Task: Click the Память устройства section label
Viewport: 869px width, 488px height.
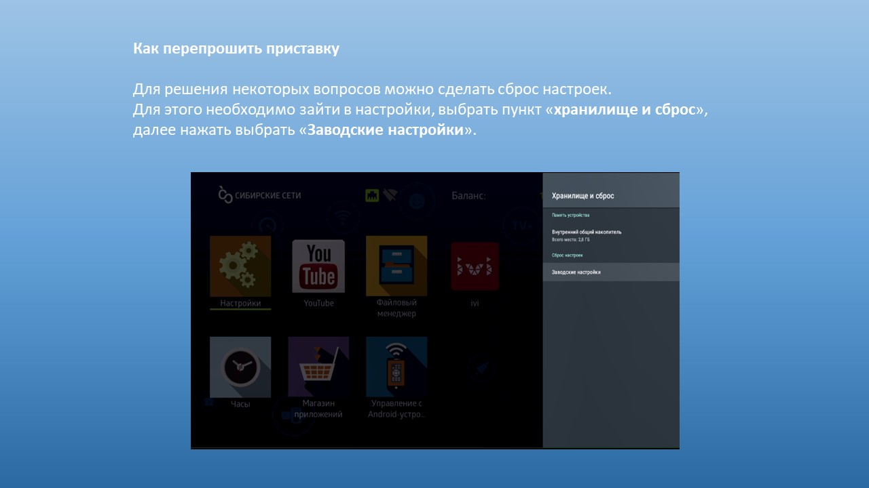Action: 570,215
